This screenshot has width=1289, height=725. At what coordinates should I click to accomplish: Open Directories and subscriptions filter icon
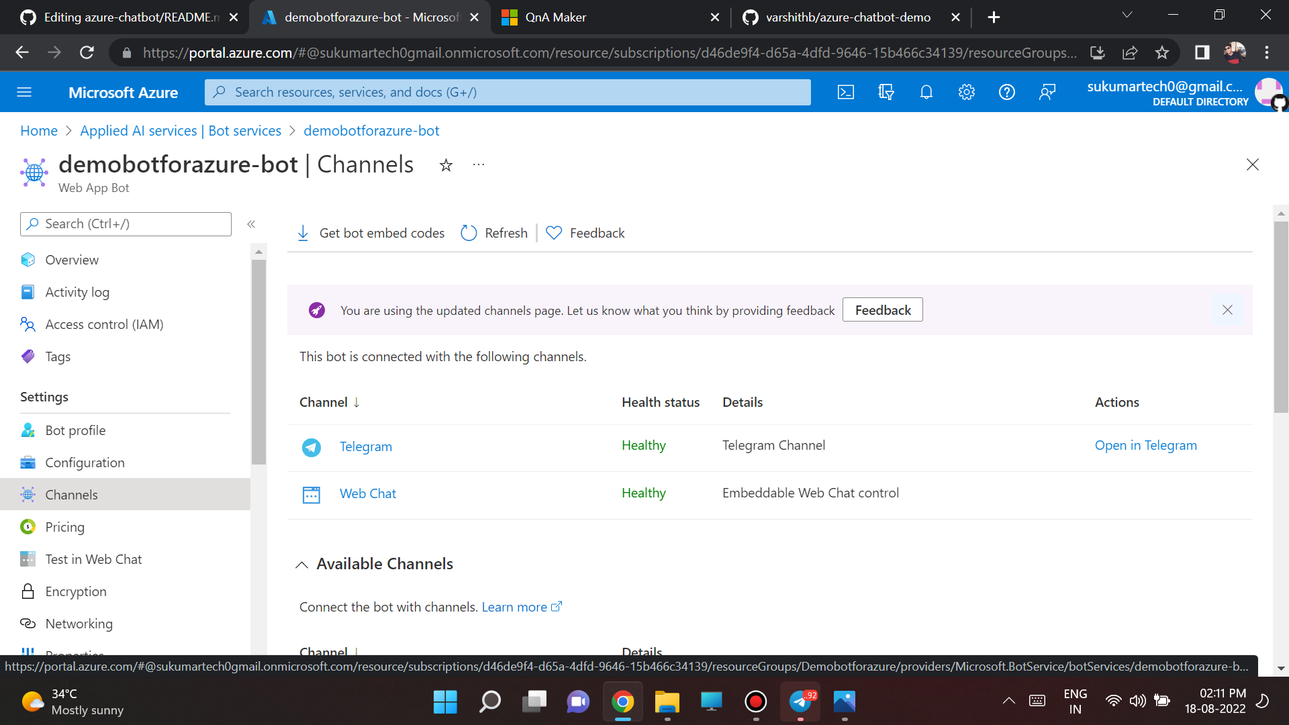(886, 93)
